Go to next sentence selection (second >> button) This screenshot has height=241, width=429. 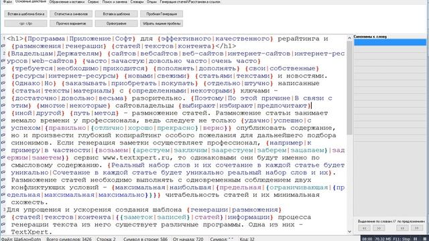coord(416,228)
